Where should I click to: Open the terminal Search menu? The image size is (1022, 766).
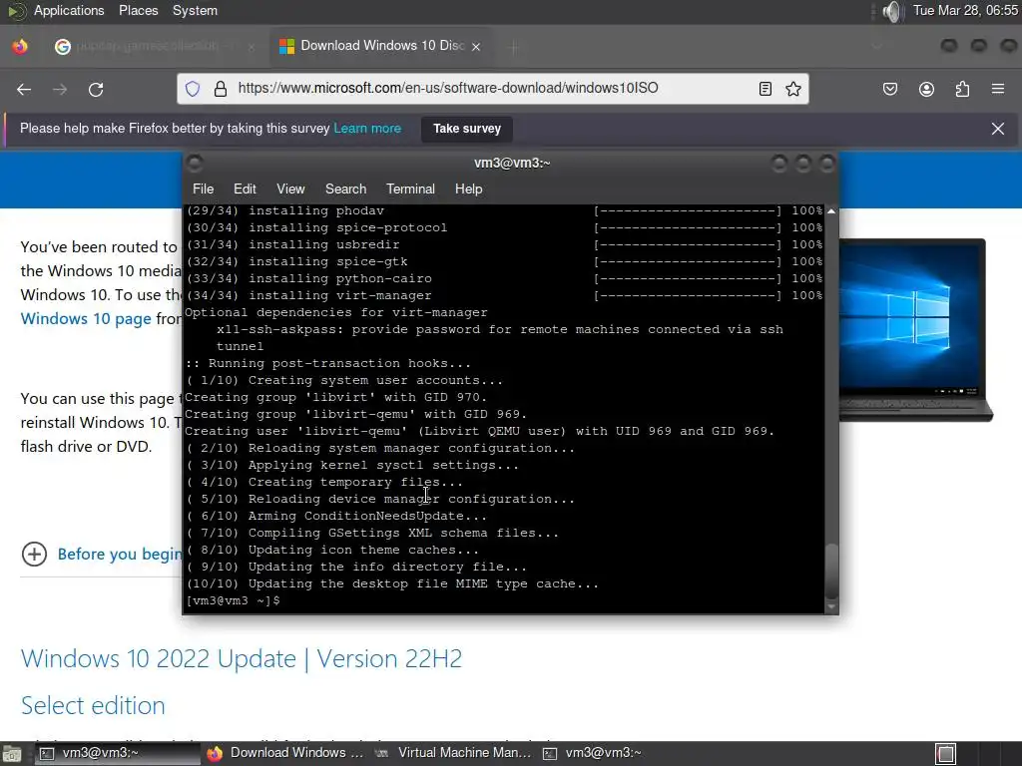point(345,189)
